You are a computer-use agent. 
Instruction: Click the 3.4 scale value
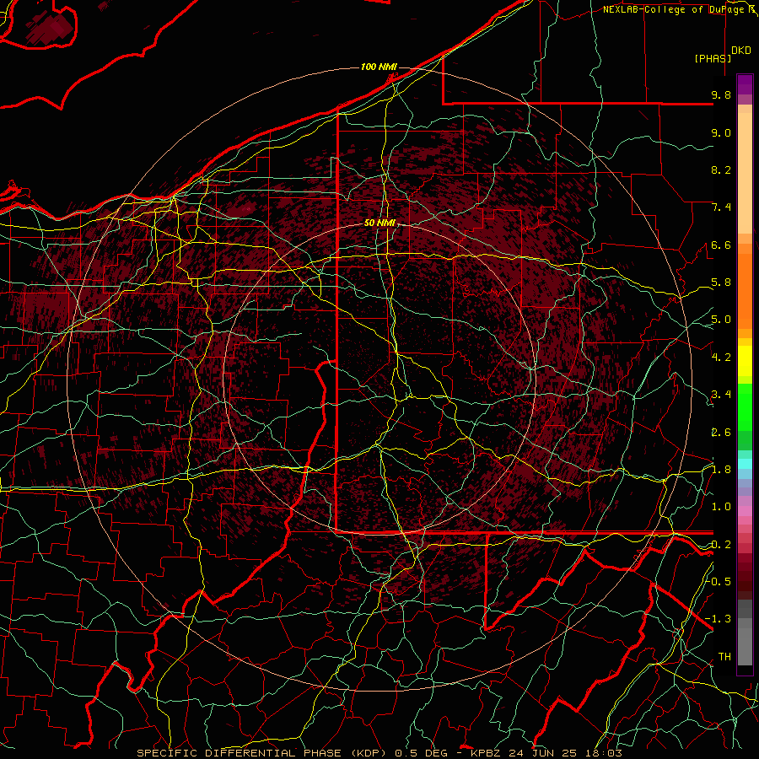(721, 395)
